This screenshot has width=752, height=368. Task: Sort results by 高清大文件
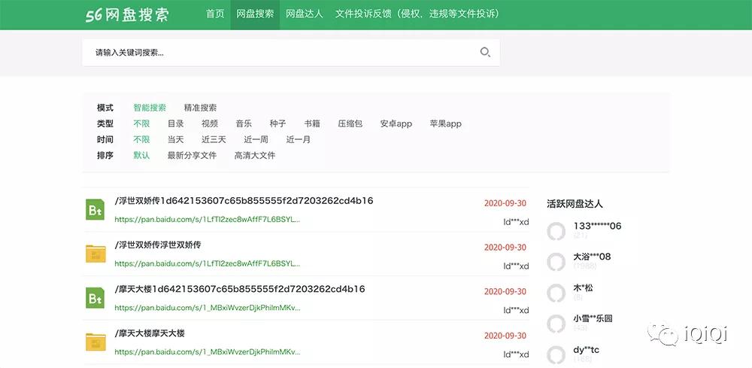(255, 156)
